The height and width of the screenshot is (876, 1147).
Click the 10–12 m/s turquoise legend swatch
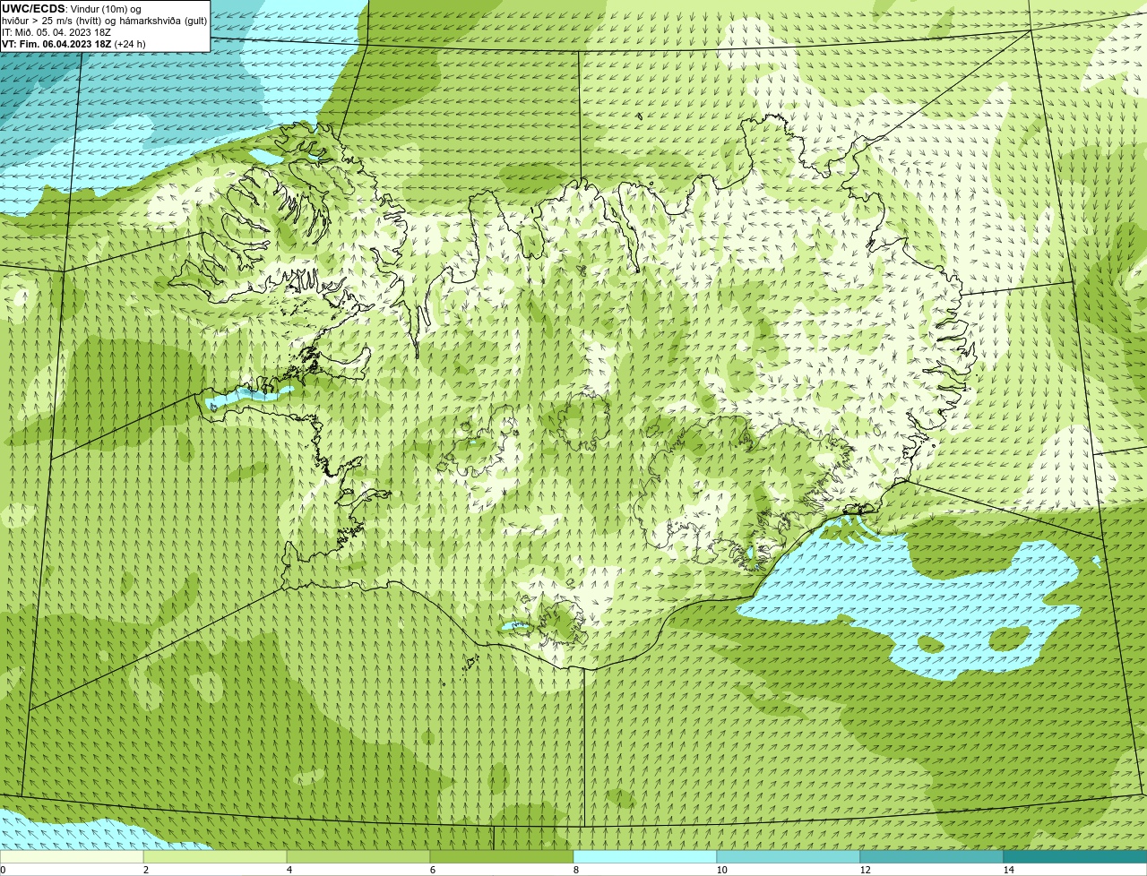tap(789, 857)
